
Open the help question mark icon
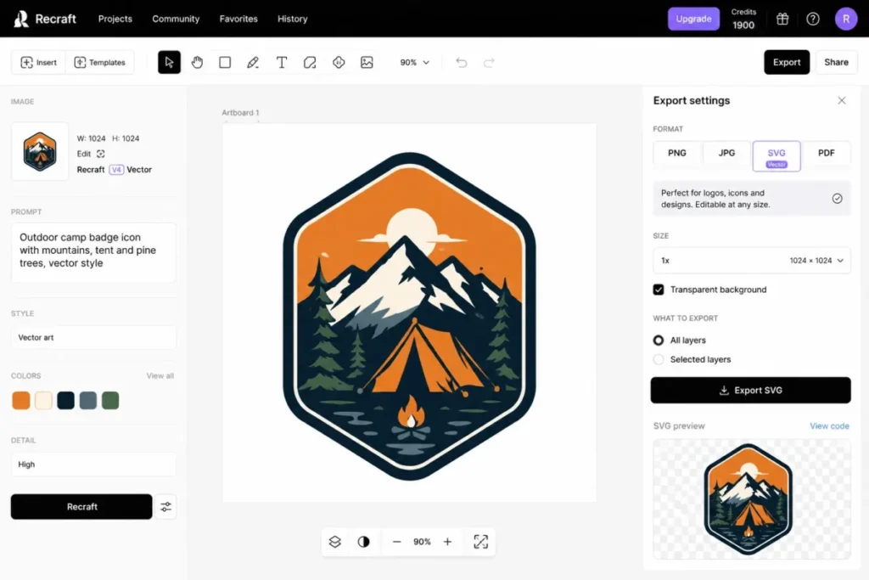pyautogui.click(x=812, y=19)
